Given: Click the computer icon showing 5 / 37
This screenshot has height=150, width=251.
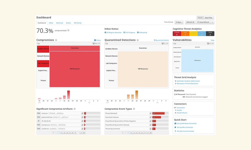Looking at the screenshot, I should [x=208, y=43].
